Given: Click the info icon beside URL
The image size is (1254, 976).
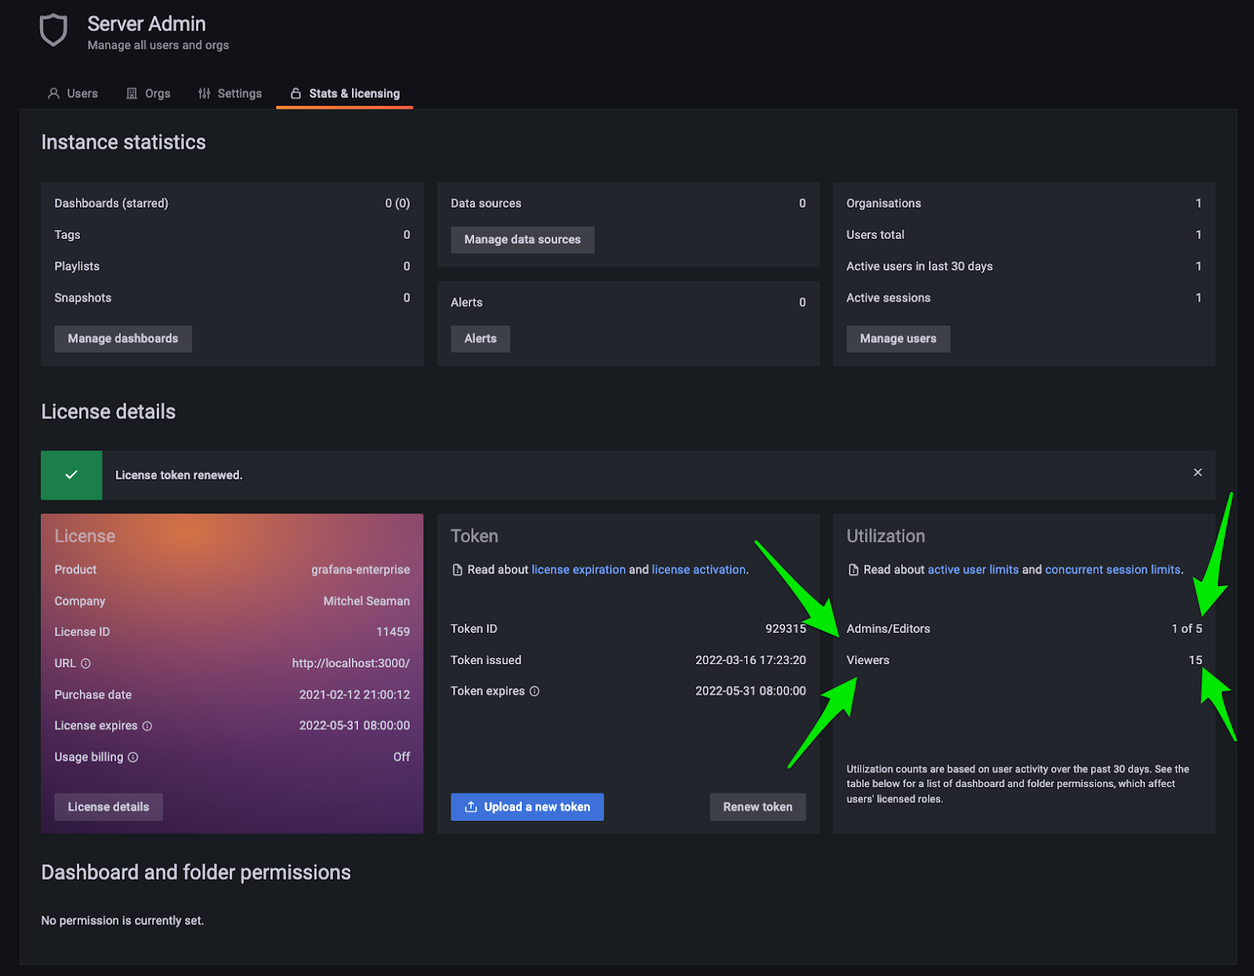Looking at the screenshot, I should coord(86,663).
